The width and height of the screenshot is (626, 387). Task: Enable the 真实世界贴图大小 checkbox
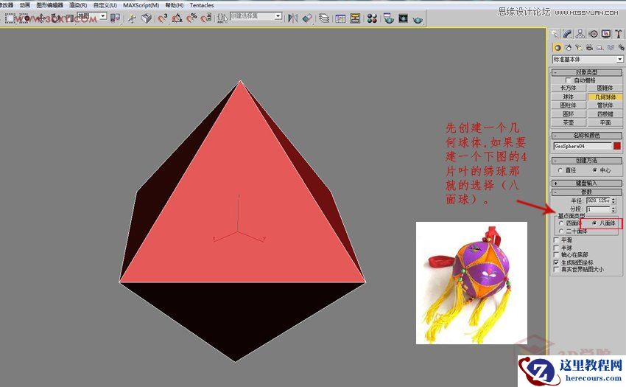coord(556,270)
